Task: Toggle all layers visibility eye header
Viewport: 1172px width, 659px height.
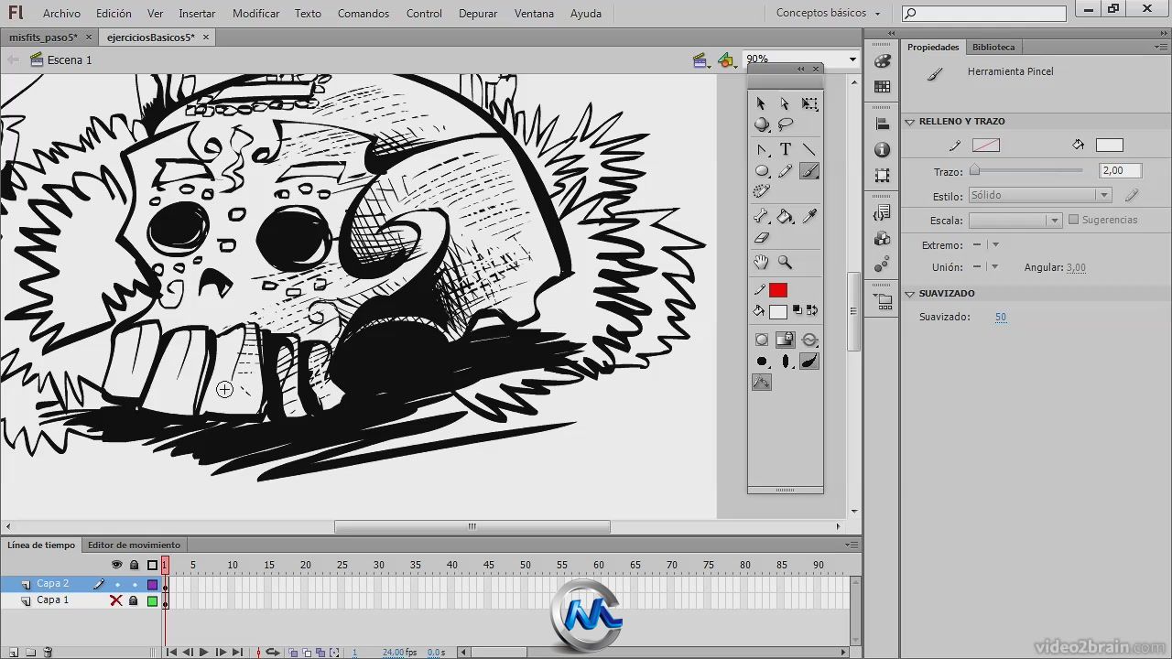Action: (116, 565)
